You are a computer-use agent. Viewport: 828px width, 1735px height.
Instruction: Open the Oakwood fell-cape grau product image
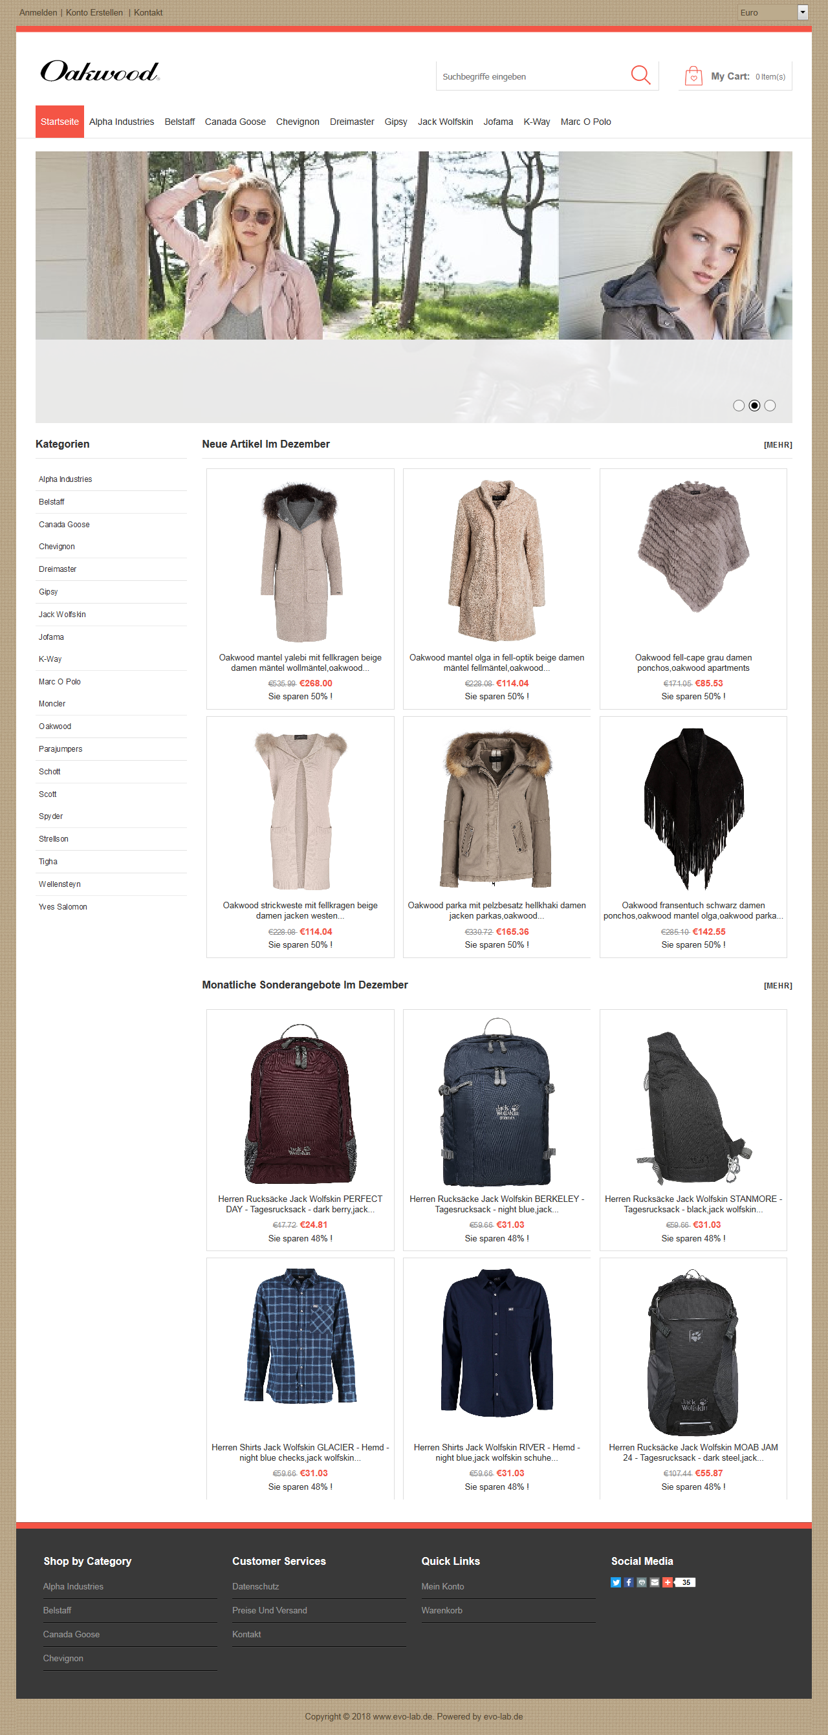(x=693, y=545)
